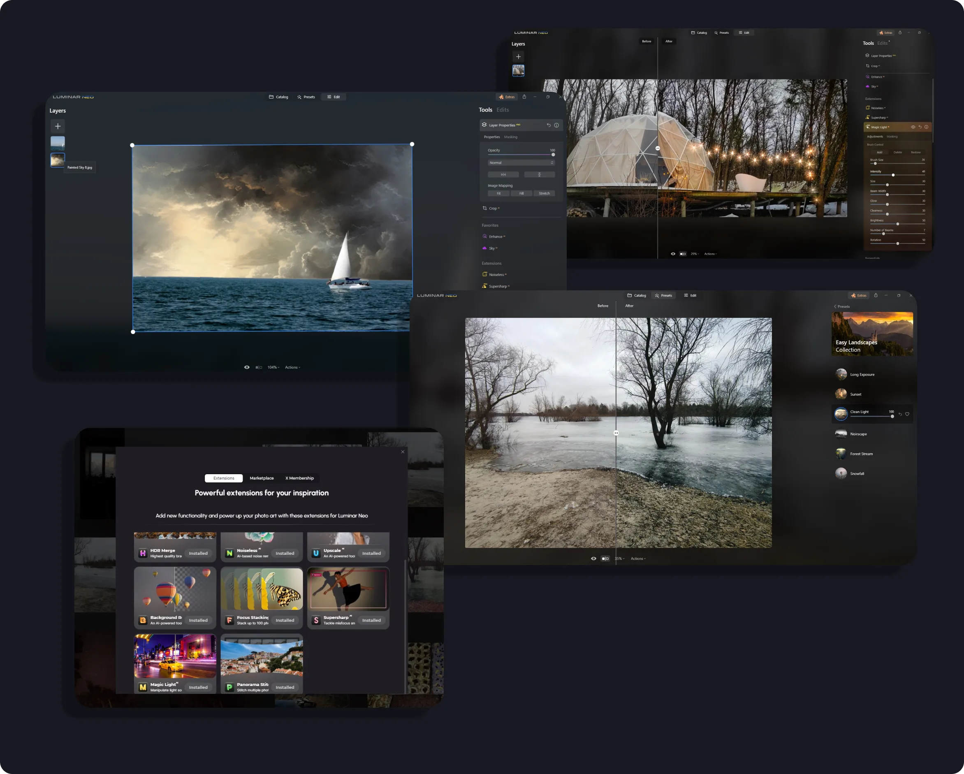
Task: Toggle before/after compare icon under the flooded lake photo
Action: [x=605, y=558]
